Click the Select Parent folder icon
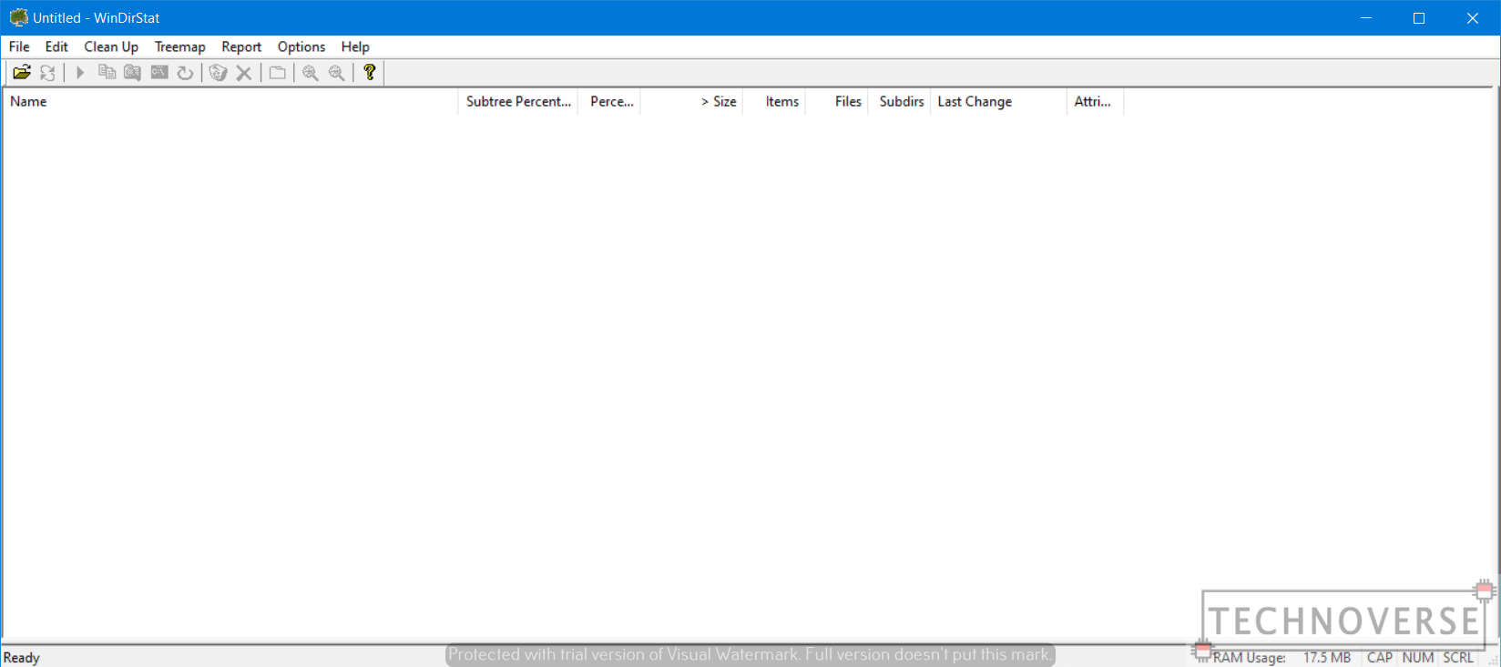Image resolution: width=1501 pixels, height=667 pixels. (278, 73)
